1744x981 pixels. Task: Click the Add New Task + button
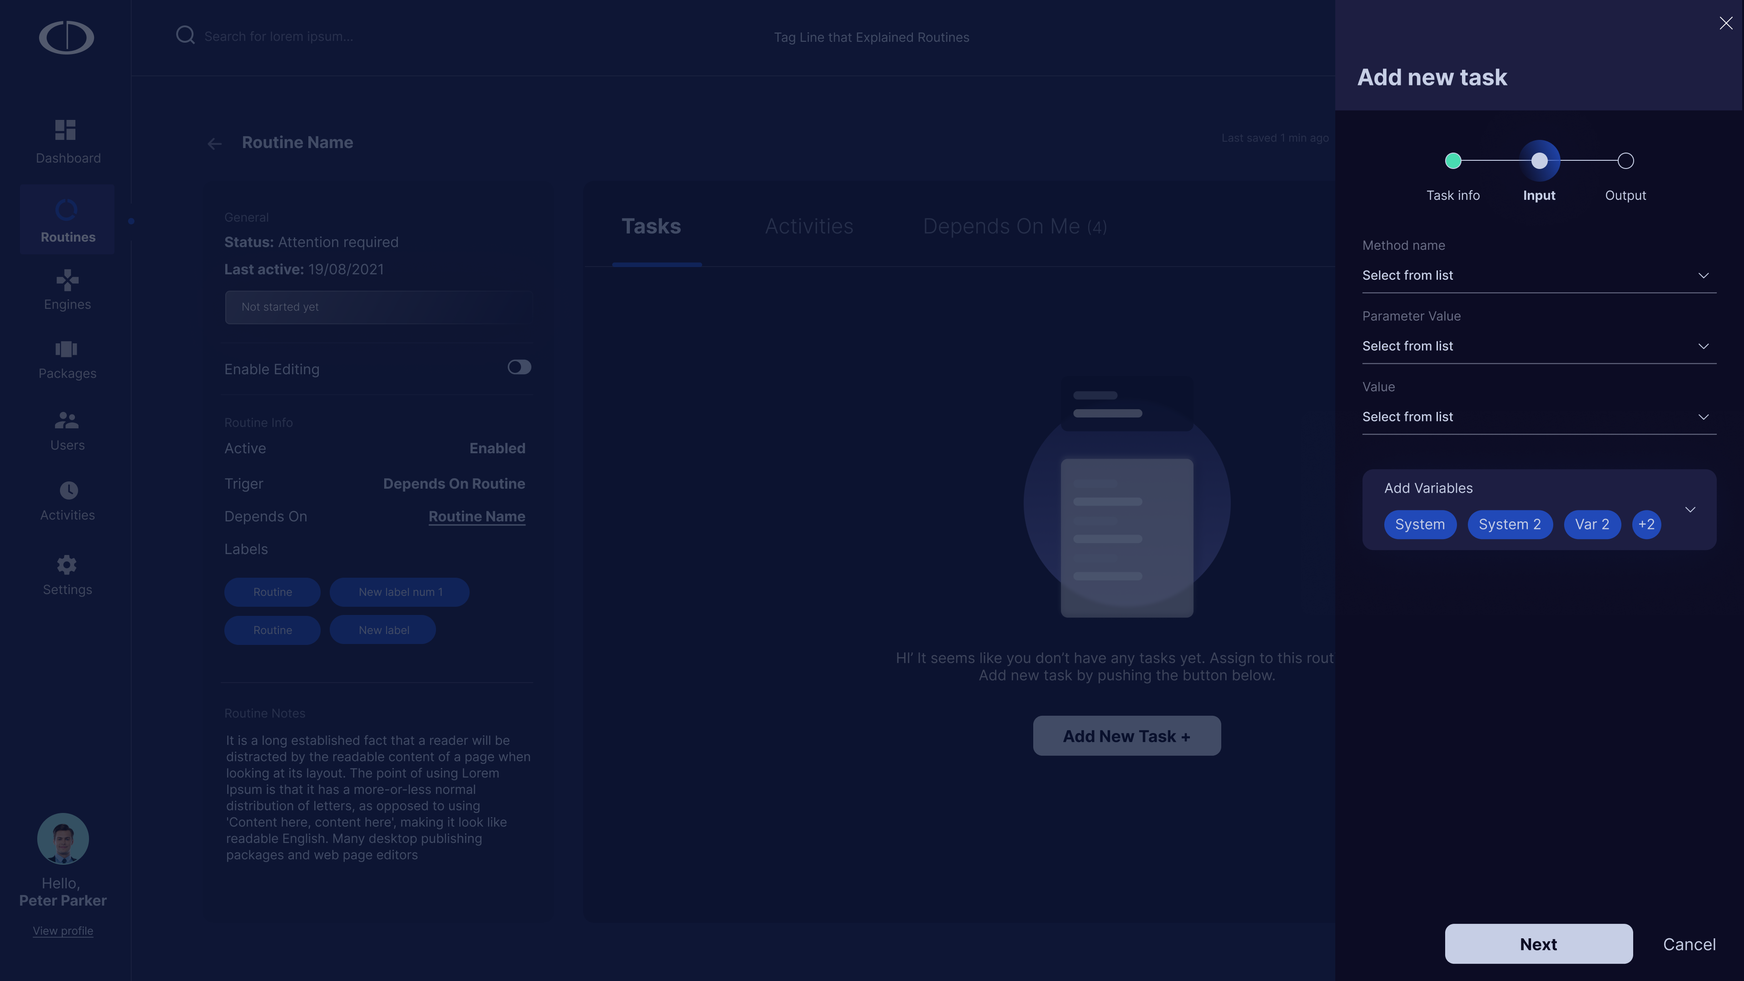click(x=1126, y=736)
